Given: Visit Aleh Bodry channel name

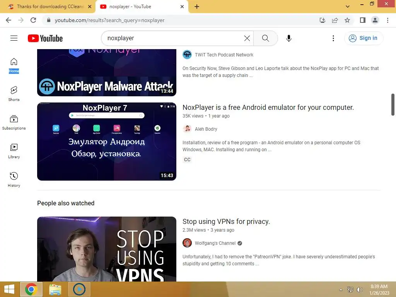Looking at the screenshot, I should pos(206,129).
